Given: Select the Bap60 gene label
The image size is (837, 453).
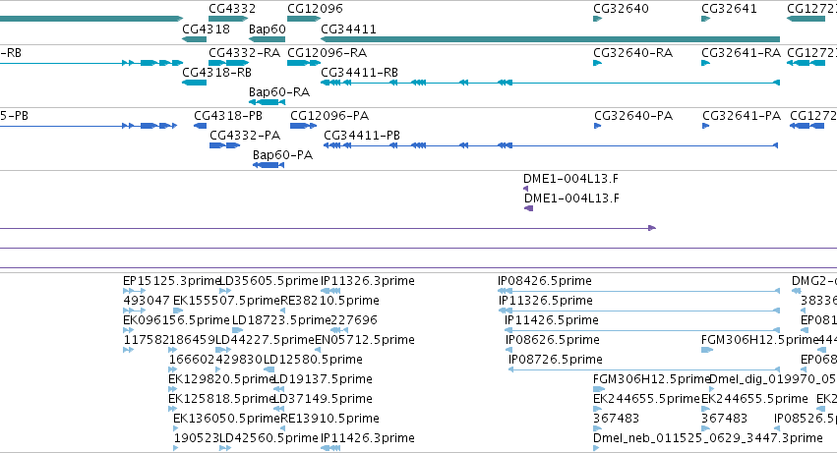Looking at the screenshot, I should click(x=267, y=28).
